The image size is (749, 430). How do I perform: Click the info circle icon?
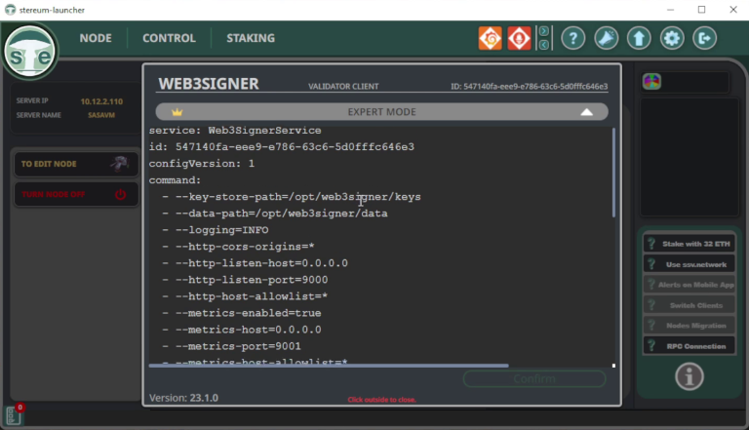690,376
